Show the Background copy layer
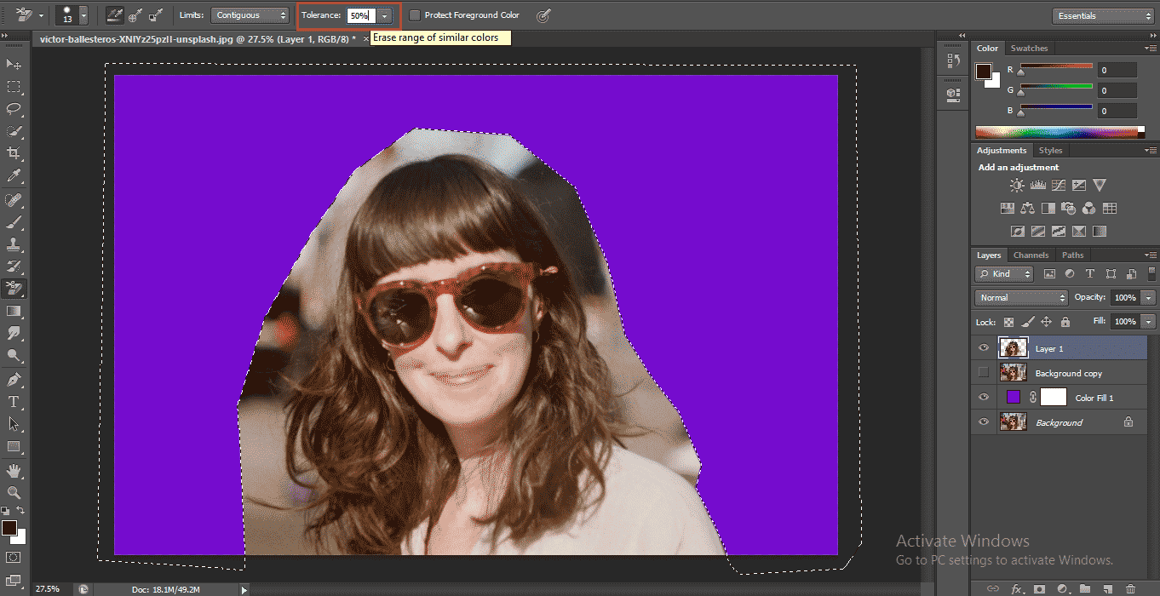1160x596 pixels. (984, 373)
